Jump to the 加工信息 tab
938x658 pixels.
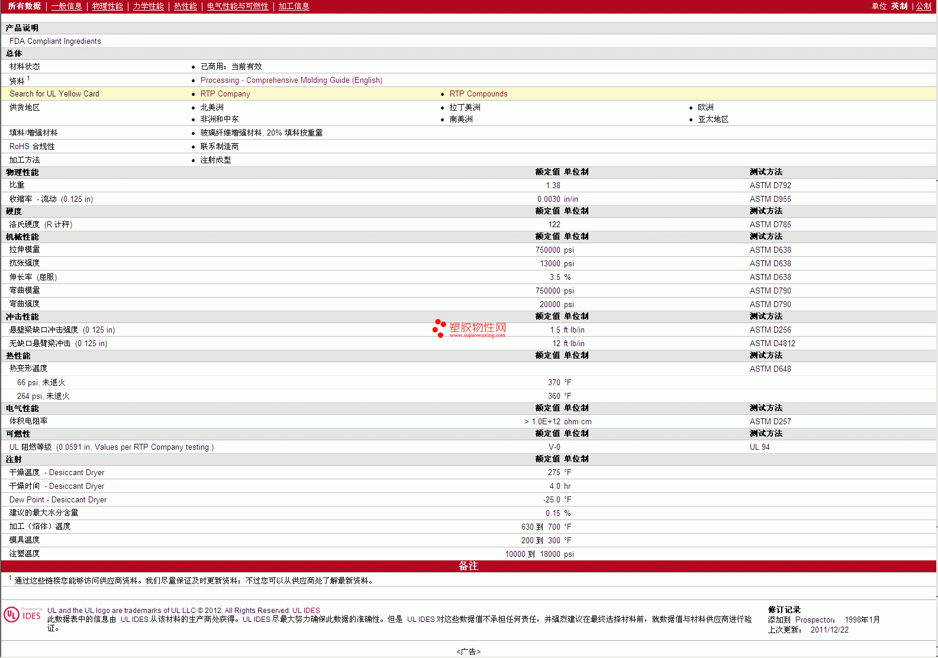pyautogui.click(x=294, y=6)
